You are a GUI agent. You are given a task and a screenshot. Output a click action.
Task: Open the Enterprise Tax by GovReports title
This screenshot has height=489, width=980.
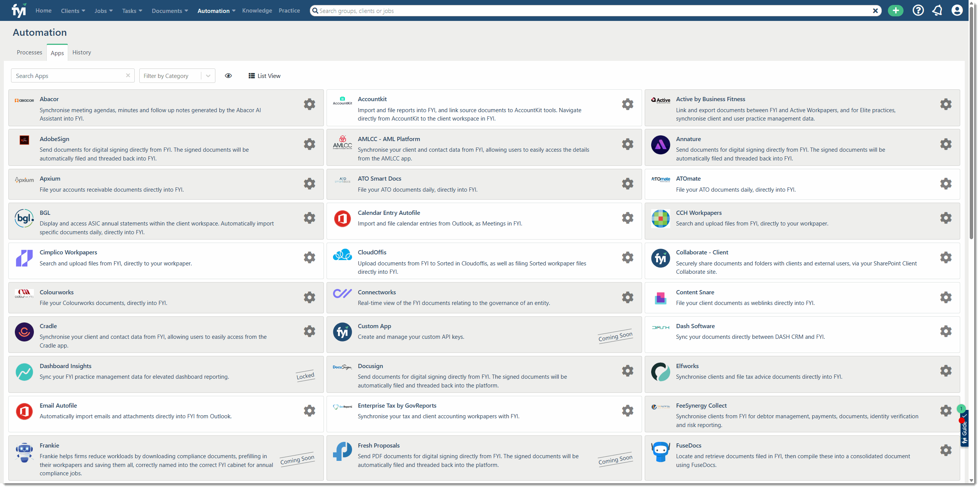click(x=397, y=406)
